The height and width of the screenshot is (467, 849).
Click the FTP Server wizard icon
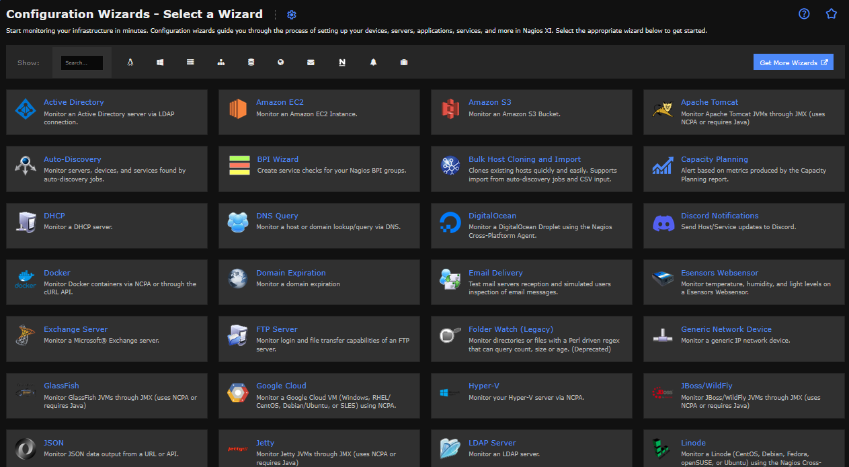(x=238, y=335)
